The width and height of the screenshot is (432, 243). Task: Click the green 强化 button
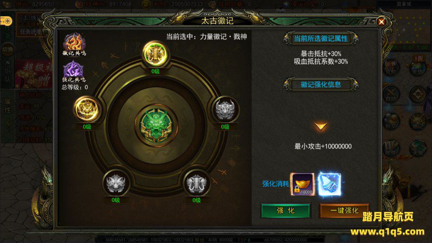pos(285,211)
